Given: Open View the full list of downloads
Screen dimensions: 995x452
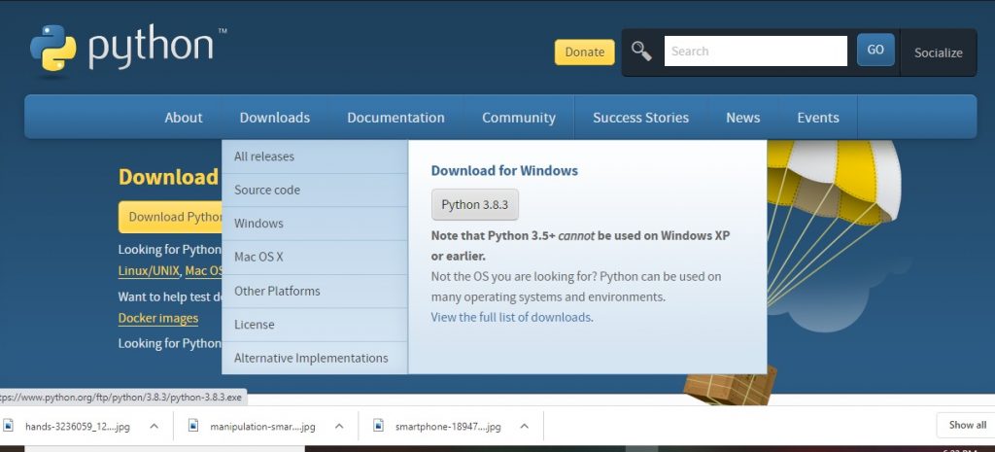Looking at the screenshot, I should pyautogui.click(x=511, y=317).
